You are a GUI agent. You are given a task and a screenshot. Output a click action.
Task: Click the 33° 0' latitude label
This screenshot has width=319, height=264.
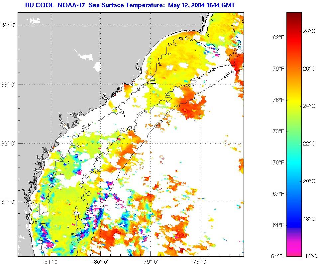point(8,85)
